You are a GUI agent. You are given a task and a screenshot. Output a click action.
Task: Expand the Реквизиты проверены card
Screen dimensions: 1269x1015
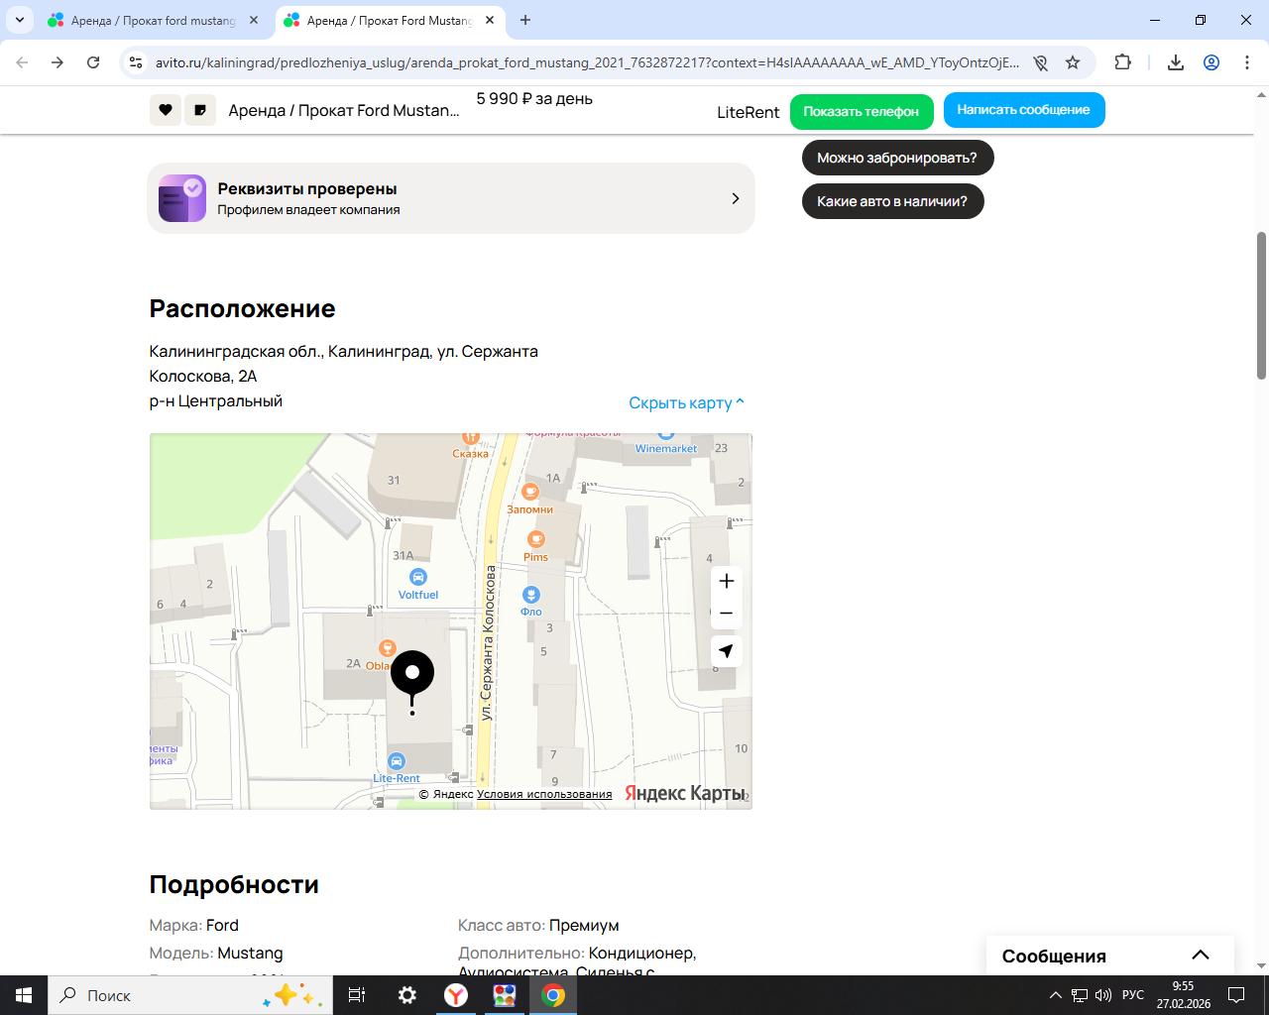[x=451, y=198]
